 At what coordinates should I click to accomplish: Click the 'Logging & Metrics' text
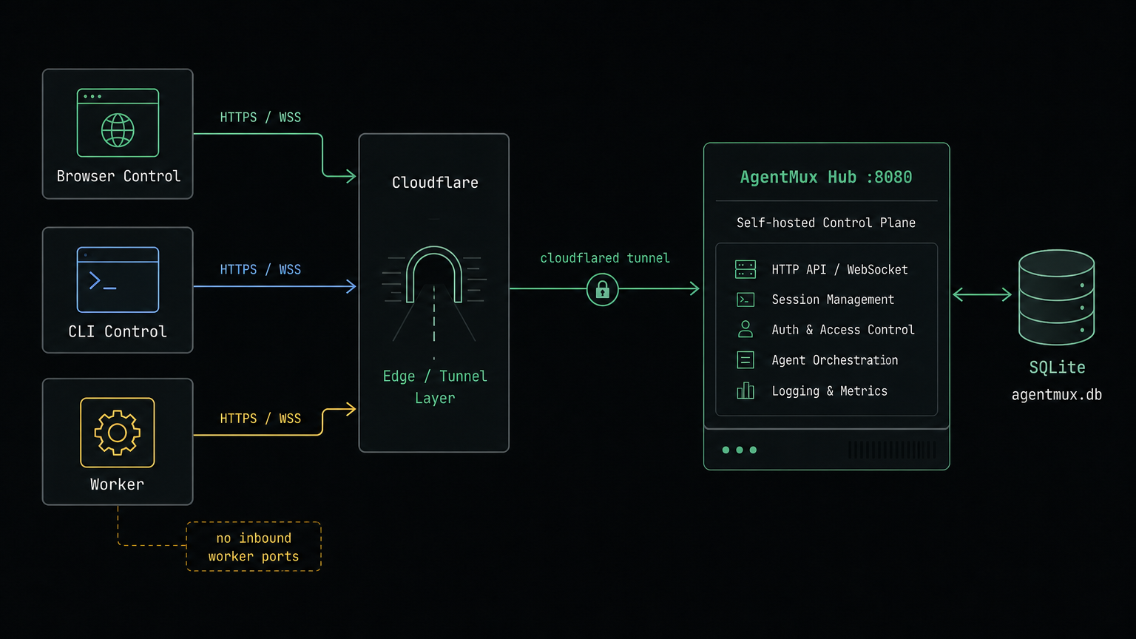coord(829,391)
